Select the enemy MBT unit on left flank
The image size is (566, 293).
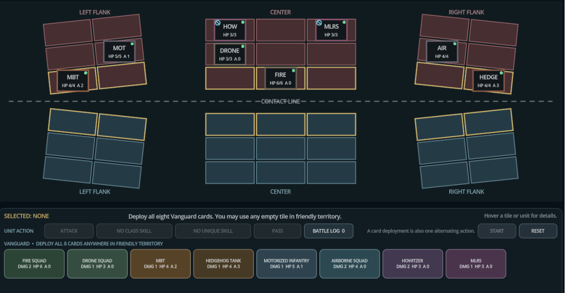72,81
